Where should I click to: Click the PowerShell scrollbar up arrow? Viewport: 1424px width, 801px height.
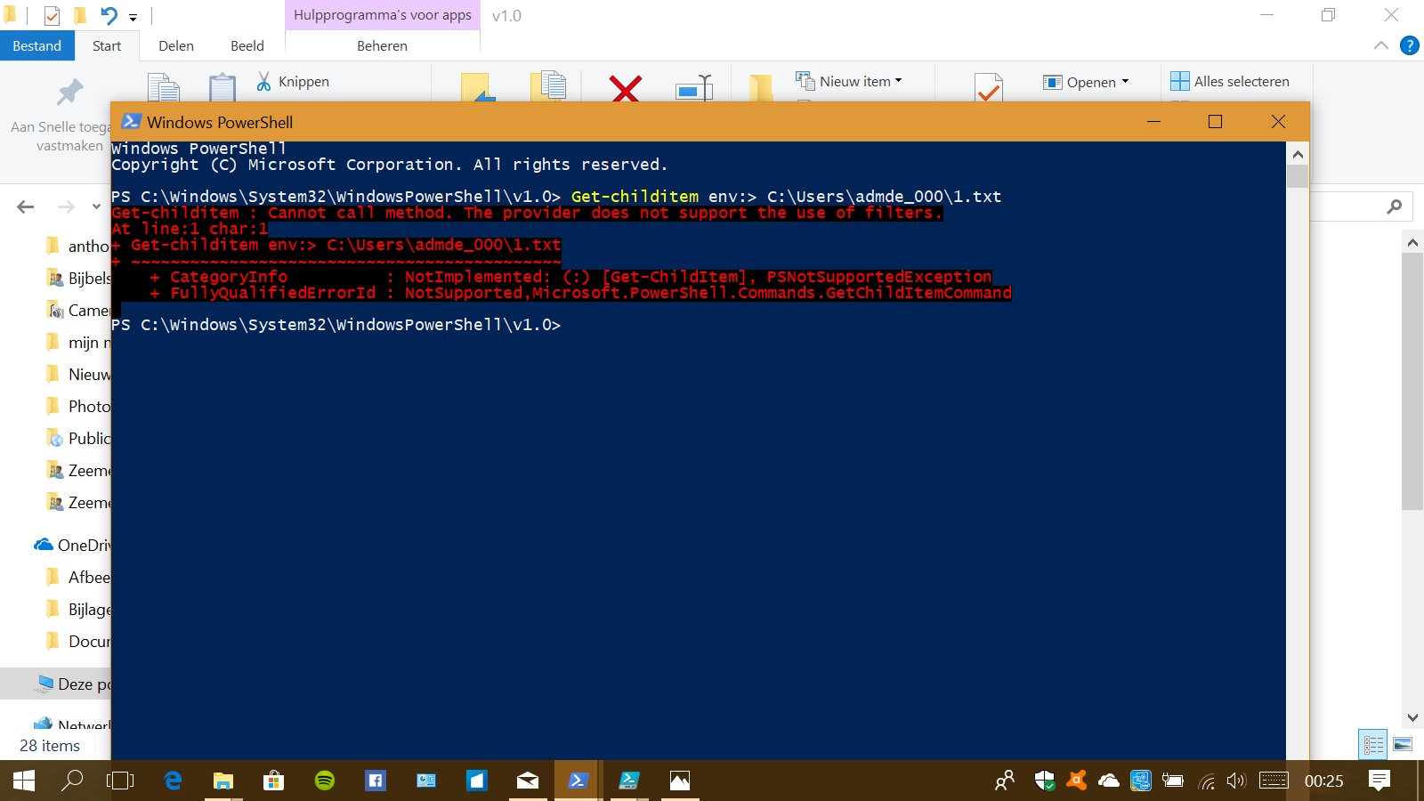click(x=1298, y=154)
